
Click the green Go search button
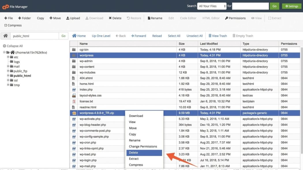coord(274,6)
